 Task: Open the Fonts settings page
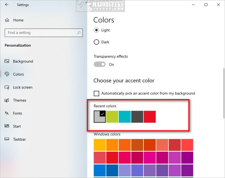18,113
